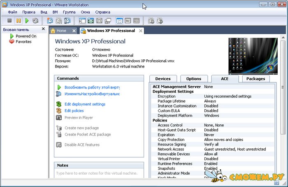
Task: Click Возобновить работу этой вирту… link
Action: click(92, 87)
